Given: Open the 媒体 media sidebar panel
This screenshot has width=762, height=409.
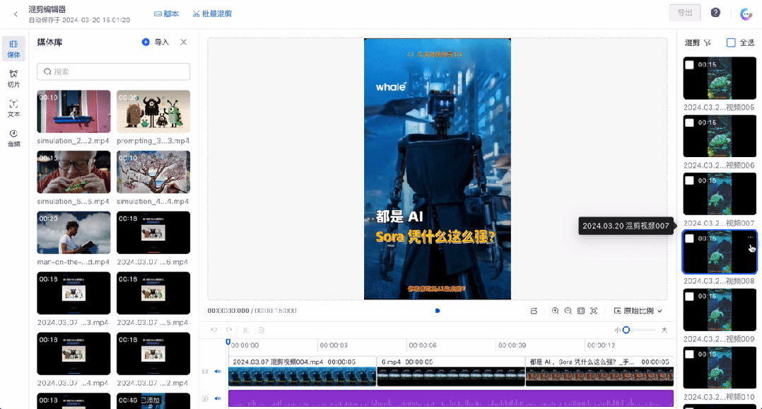Looking at the screenshot, I should 13,49.
